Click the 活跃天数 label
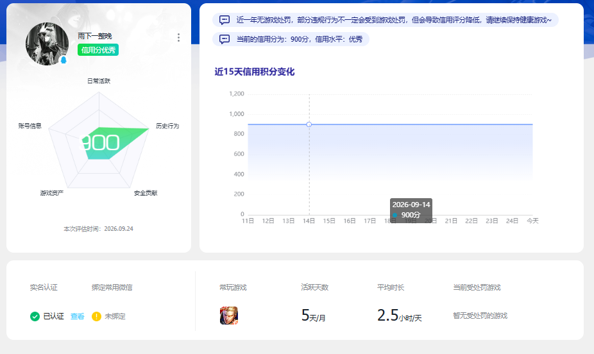Screen dimensions: 594x354 point(315,287)
